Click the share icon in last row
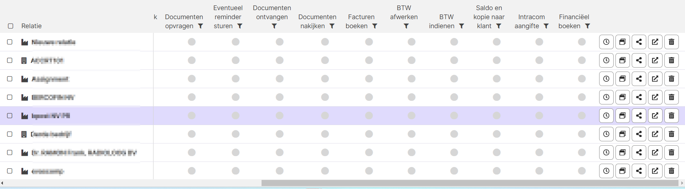The width and height of the screenshot is (685, 189). click(x=639, y=171)
